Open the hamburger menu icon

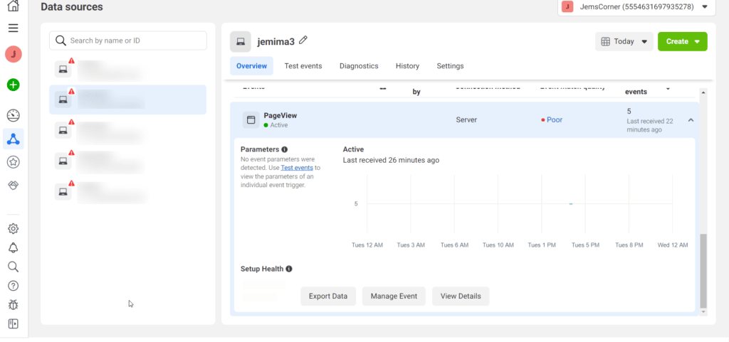coord(13,28)
